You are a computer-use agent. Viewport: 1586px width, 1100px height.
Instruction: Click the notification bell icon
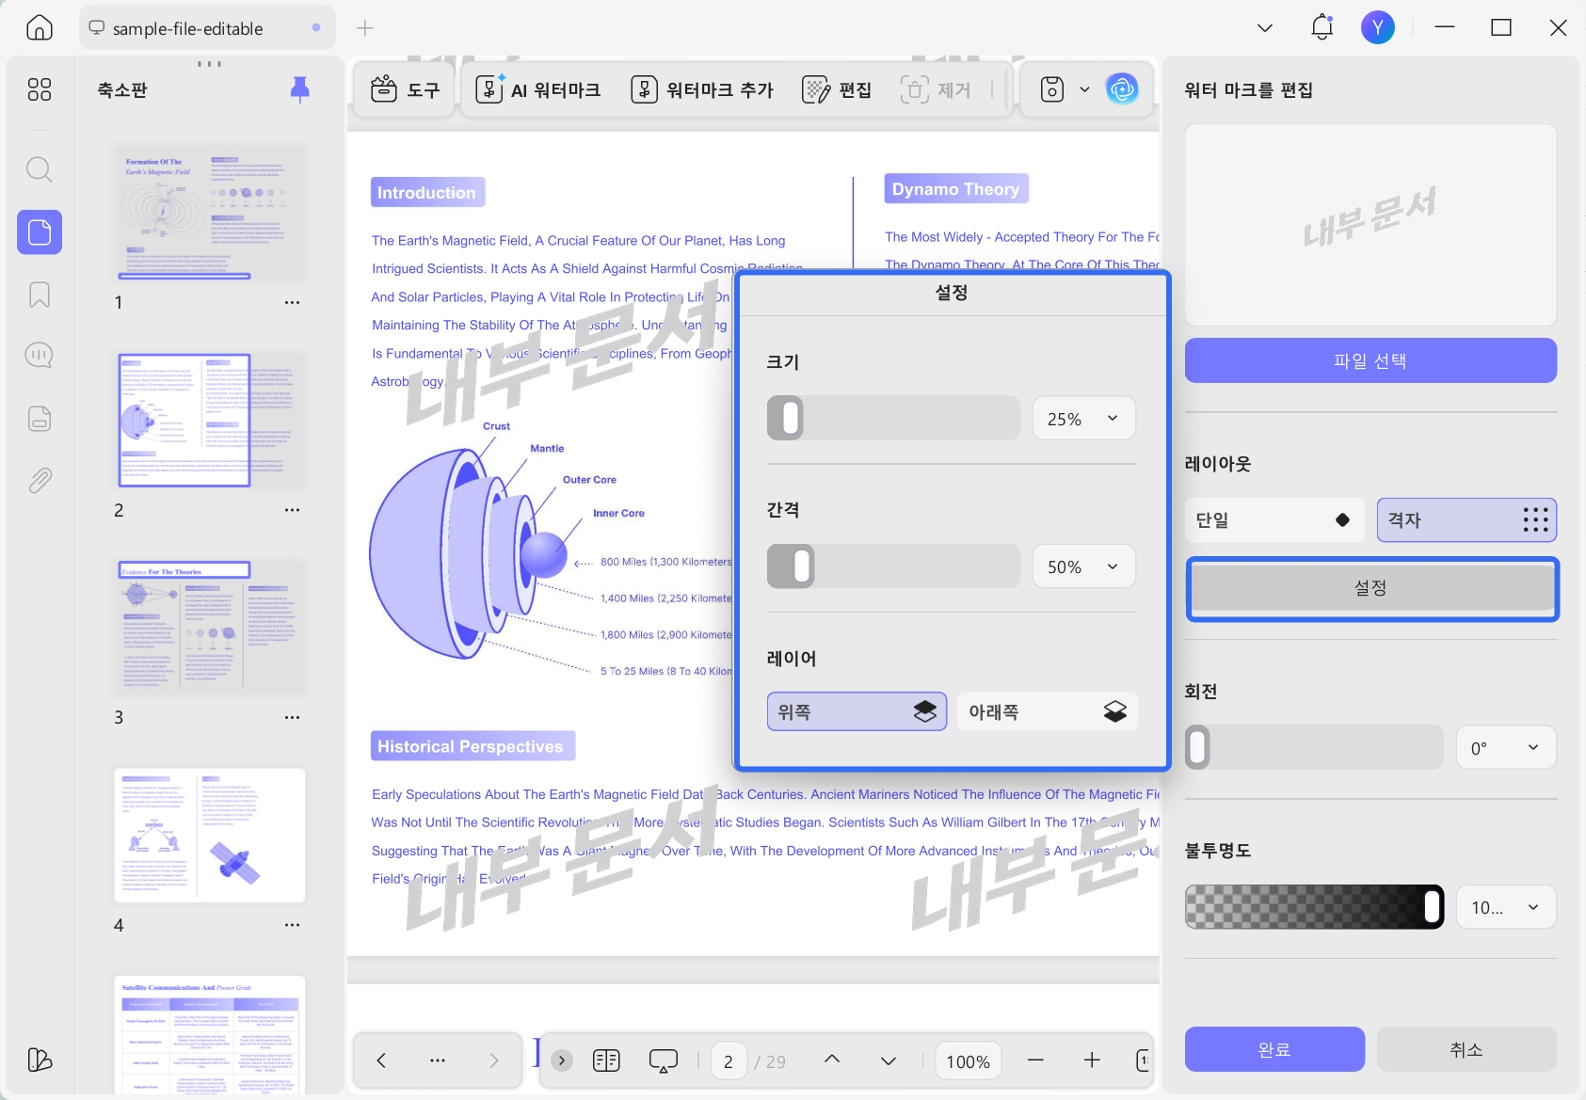pos(1322,27)
